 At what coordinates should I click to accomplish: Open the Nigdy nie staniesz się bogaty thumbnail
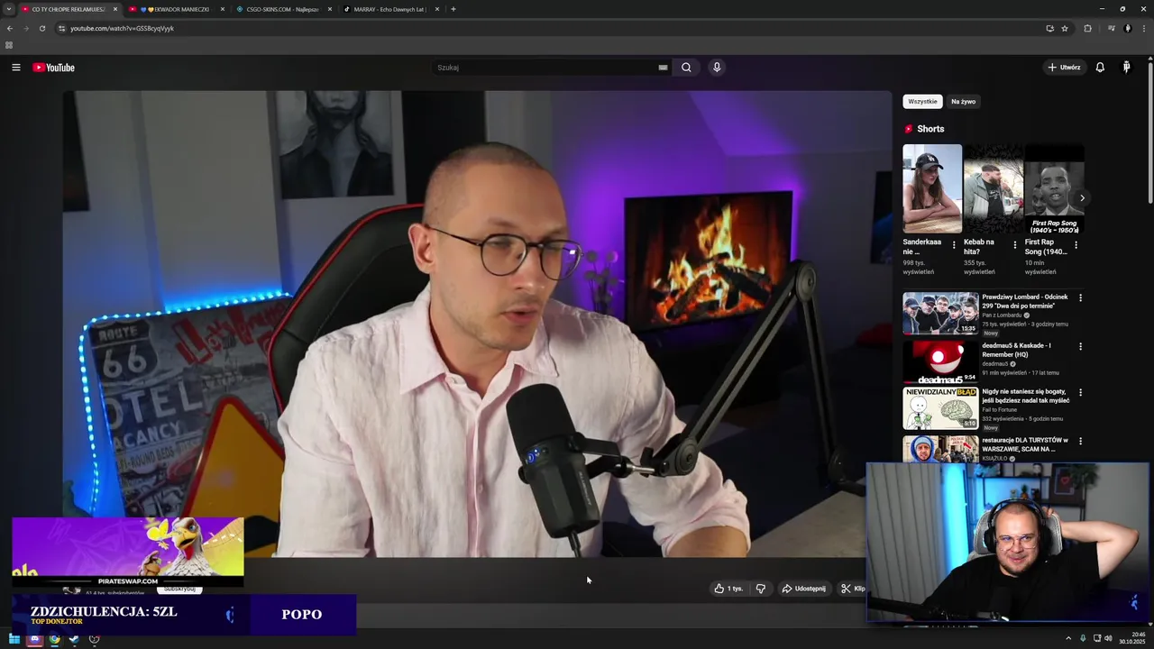tap(940, 408)
